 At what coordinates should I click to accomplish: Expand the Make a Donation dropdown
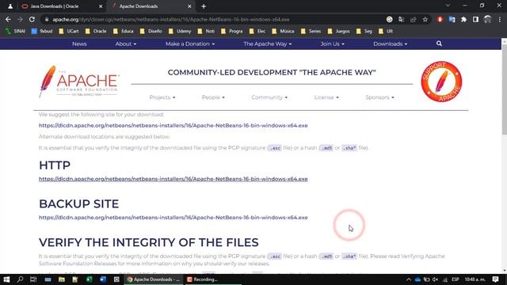pos(190,44)
